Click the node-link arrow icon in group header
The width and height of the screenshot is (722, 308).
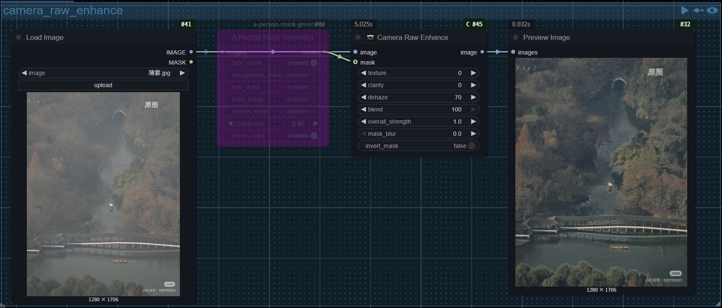[x=698, y=10]
